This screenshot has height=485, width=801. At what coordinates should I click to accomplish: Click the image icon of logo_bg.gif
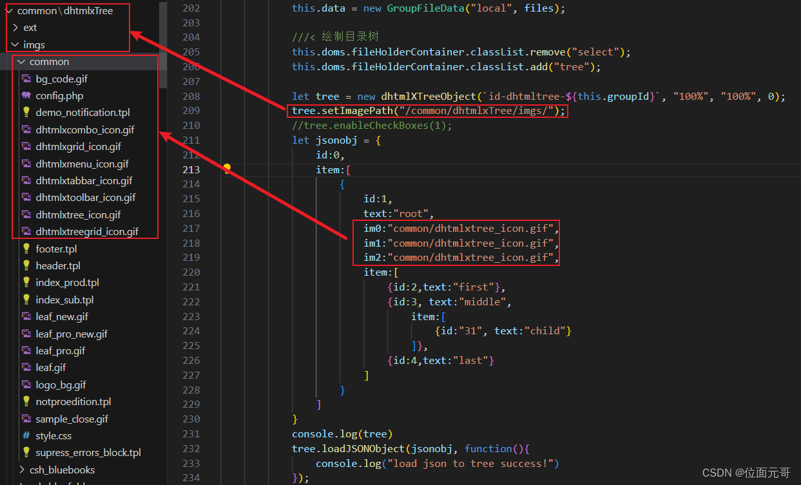coord(26,385)
